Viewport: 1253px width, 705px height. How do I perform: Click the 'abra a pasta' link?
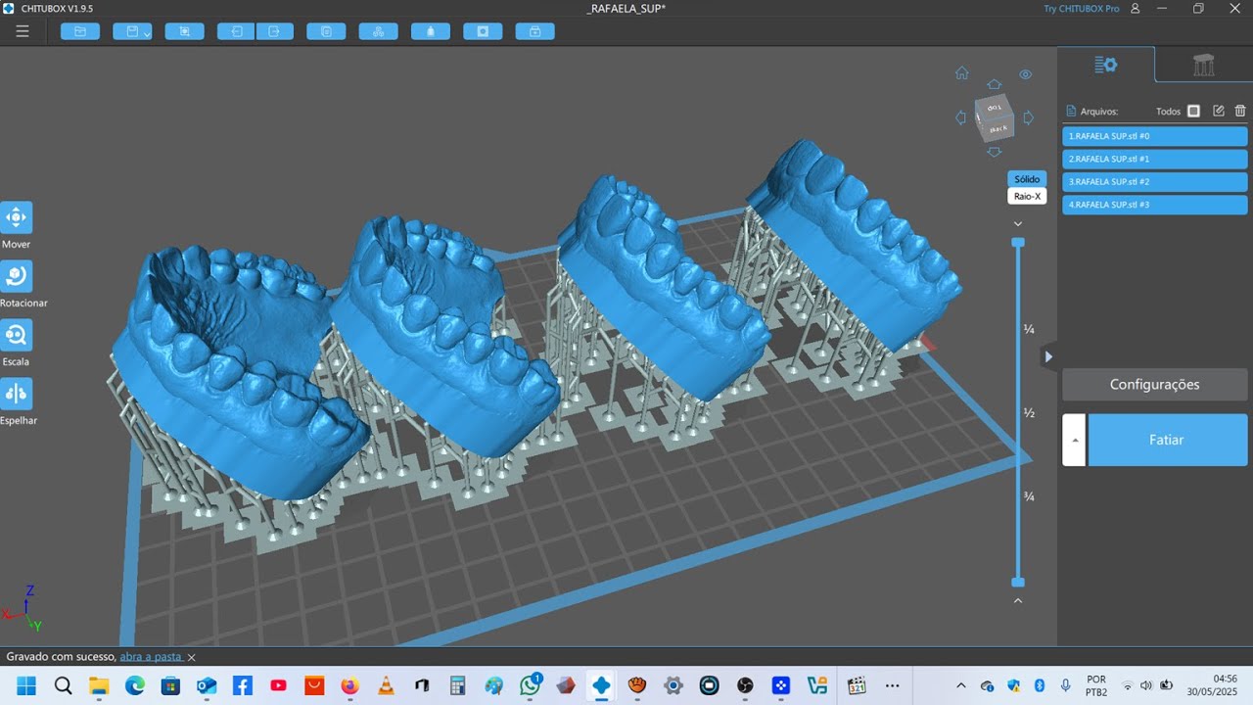point(151,657)
